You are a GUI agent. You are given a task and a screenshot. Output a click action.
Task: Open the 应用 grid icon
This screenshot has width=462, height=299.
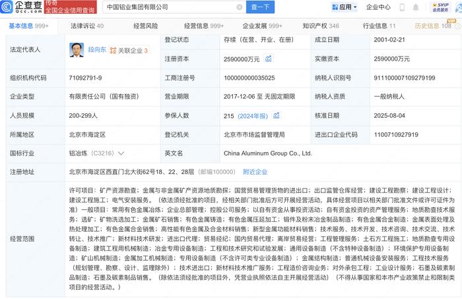(335, 7)
